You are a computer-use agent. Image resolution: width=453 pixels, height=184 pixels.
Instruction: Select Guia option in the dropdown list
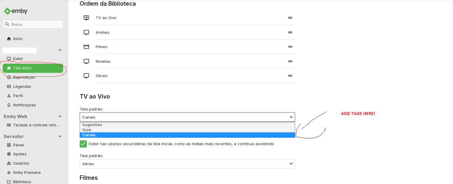[87, 130]
